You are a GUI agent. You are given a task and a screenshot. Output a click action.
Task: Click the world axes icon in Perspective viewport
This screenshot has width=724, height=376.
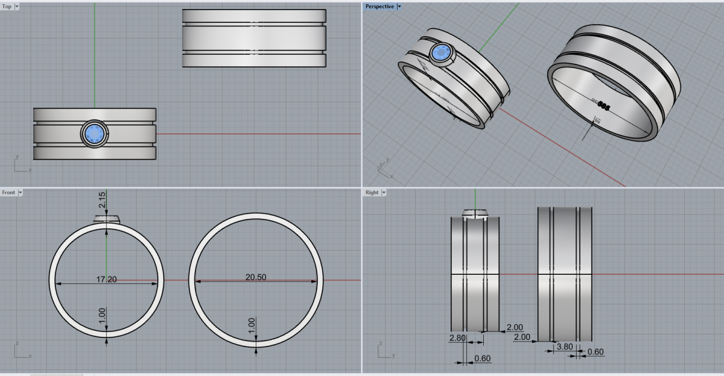coord(383,167)
